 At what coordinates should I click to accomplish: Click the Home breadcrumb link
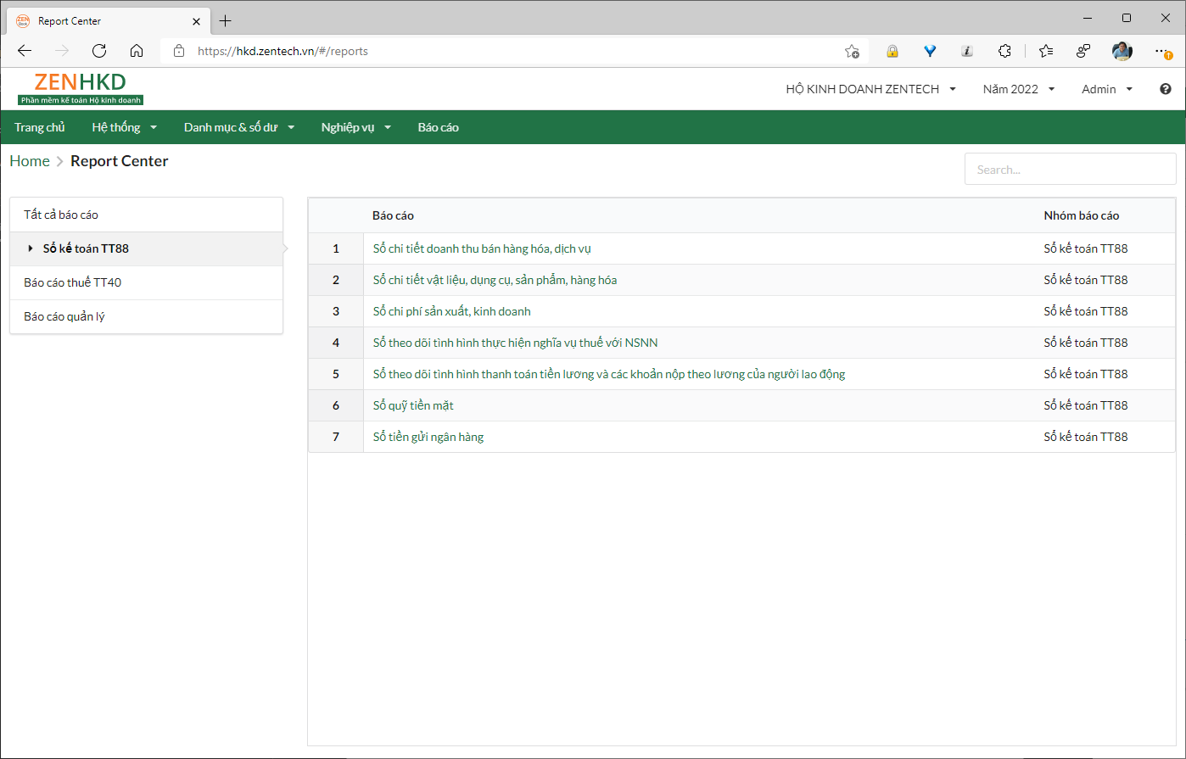tap(30, 161)
